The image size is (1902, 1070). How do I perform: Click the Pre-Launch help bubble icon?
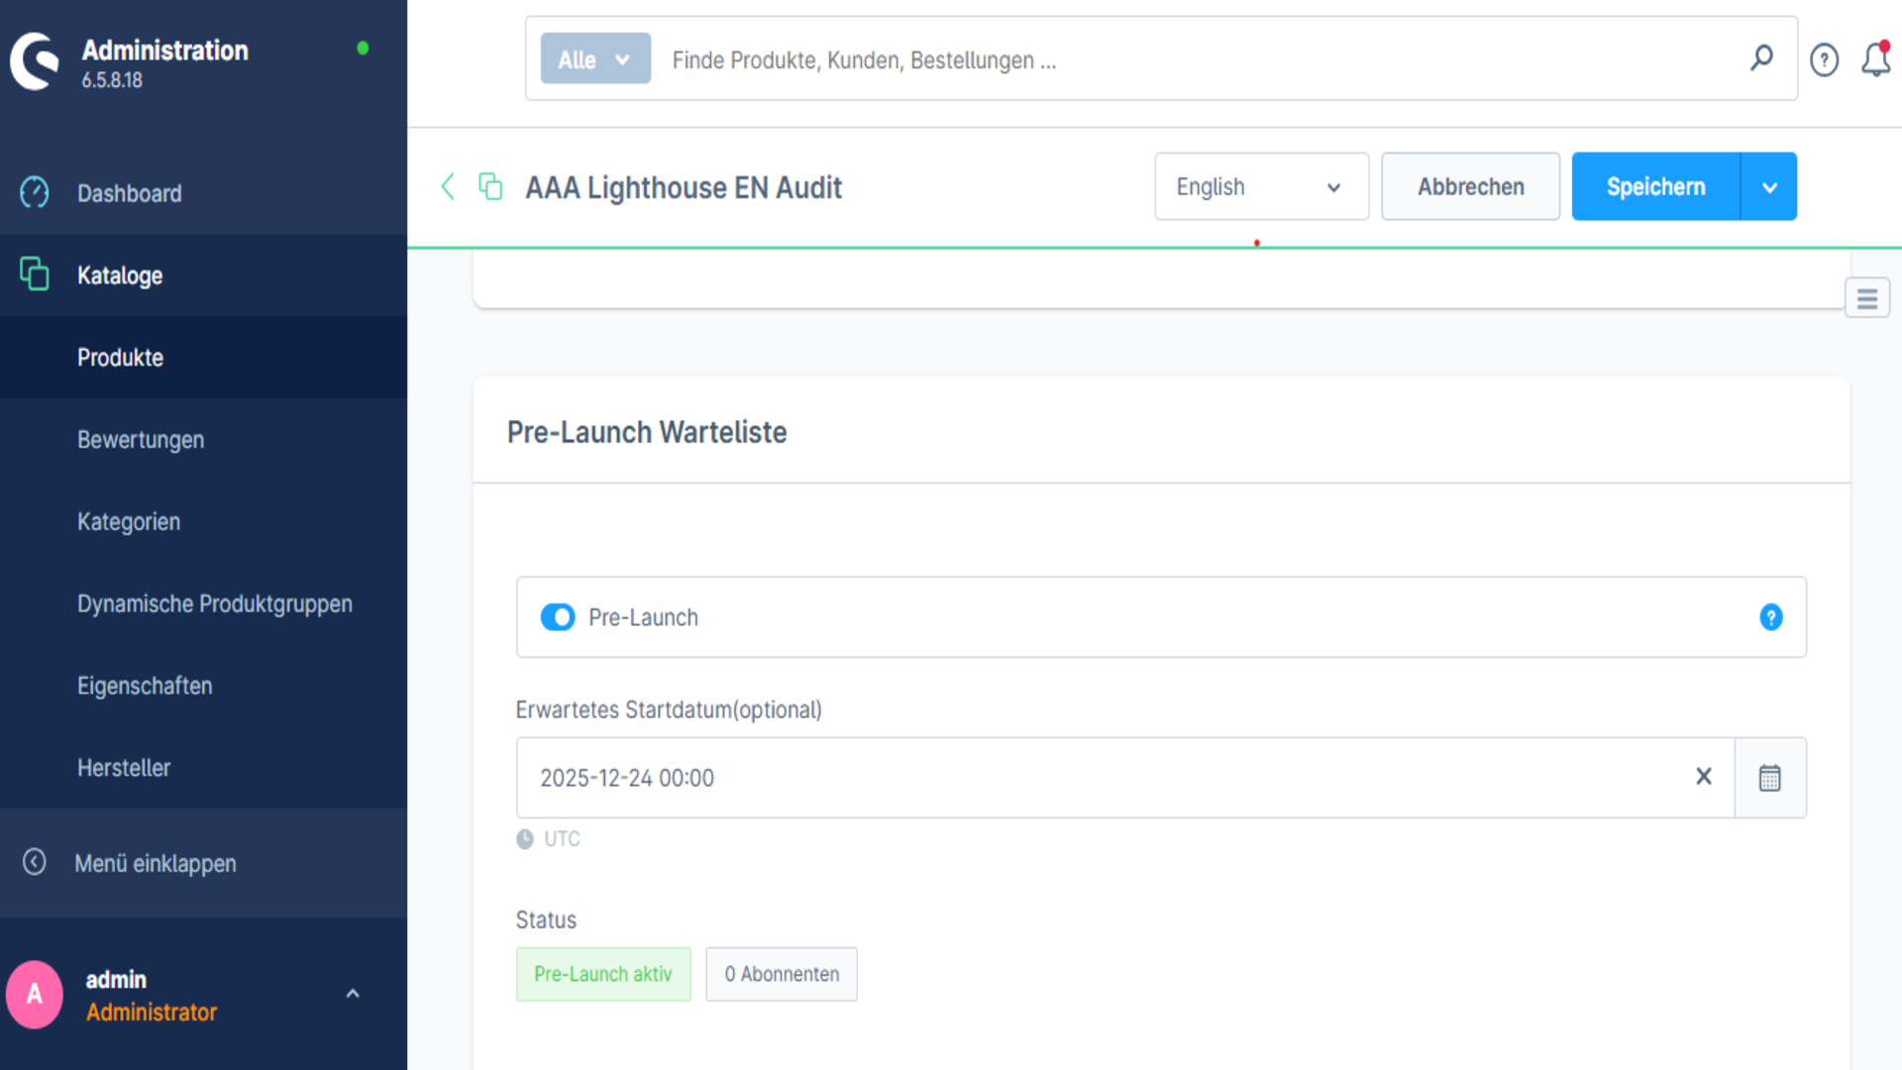point(1771,617)
